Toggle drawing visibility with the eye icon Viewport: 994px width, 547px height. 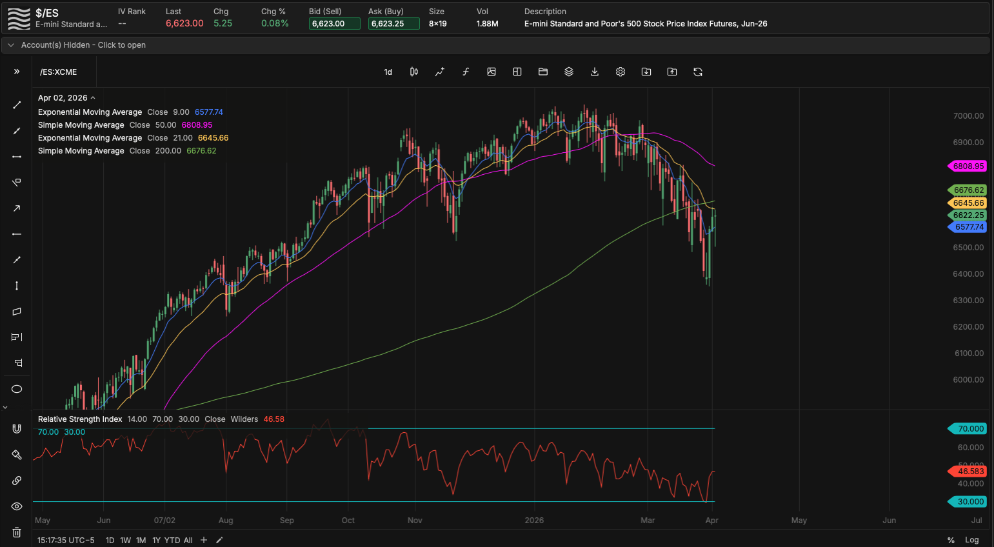click(x=17, y=506)
